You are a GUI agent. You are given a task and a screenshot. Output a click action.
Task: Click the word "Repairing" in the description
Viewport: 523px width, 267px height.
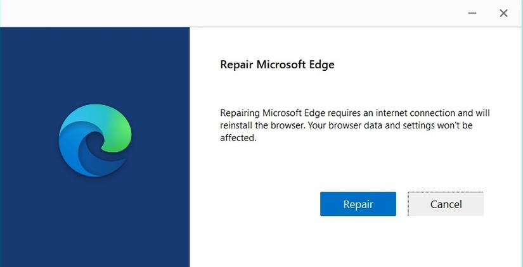click(242, 113)
